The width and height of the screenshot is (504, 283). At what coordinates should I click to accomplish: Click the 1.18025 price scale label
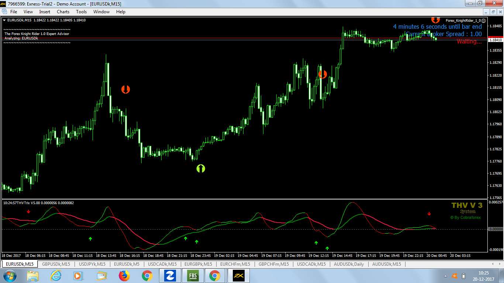[496, 112]
